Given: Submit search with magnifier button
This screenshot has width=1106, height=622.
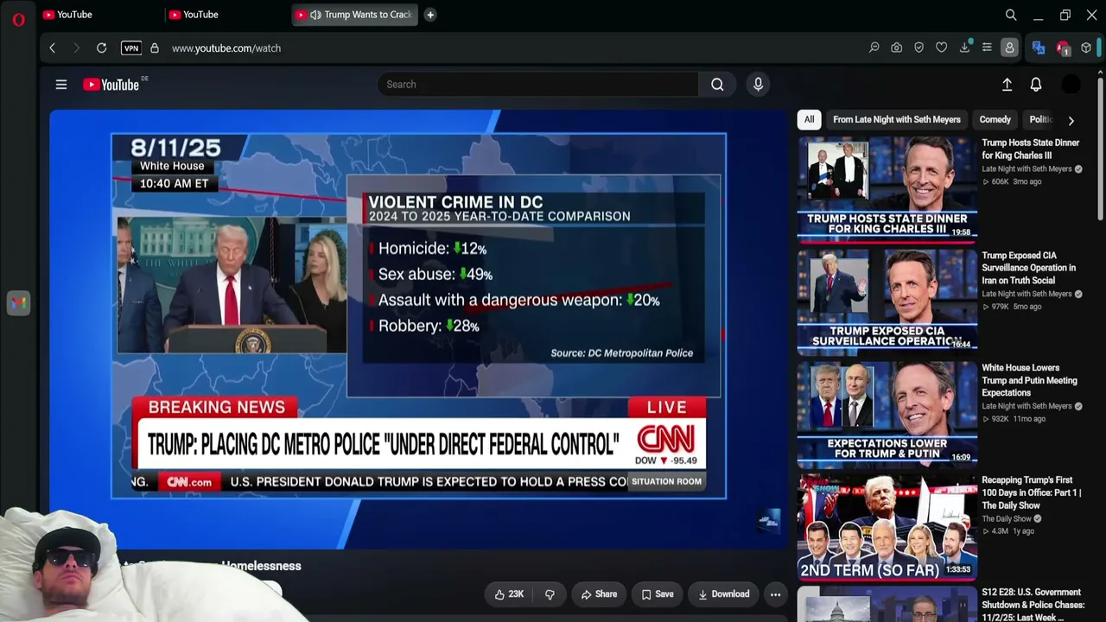Looking at the screenshot, I should click(717, 85).
